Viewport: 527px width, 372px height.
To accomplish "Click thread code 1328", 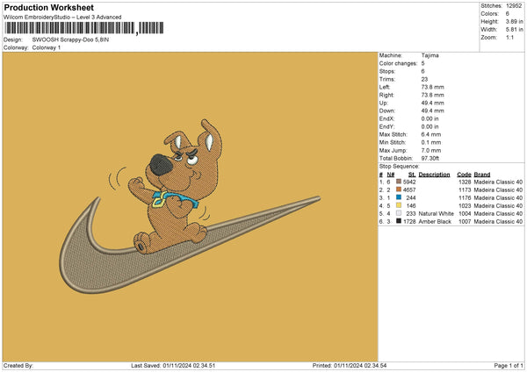I will pos(465,182).
